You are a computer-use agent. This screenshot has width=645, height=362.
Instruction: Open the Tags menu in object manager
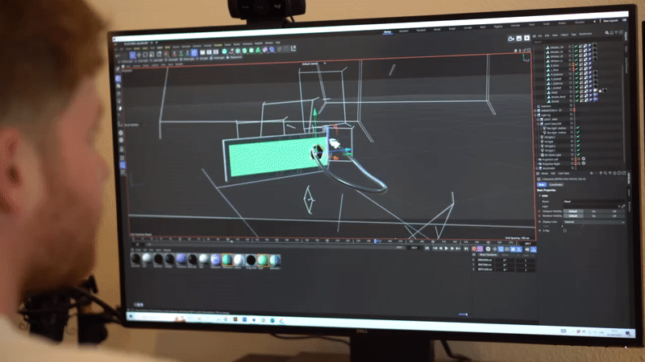pos(574,35)
